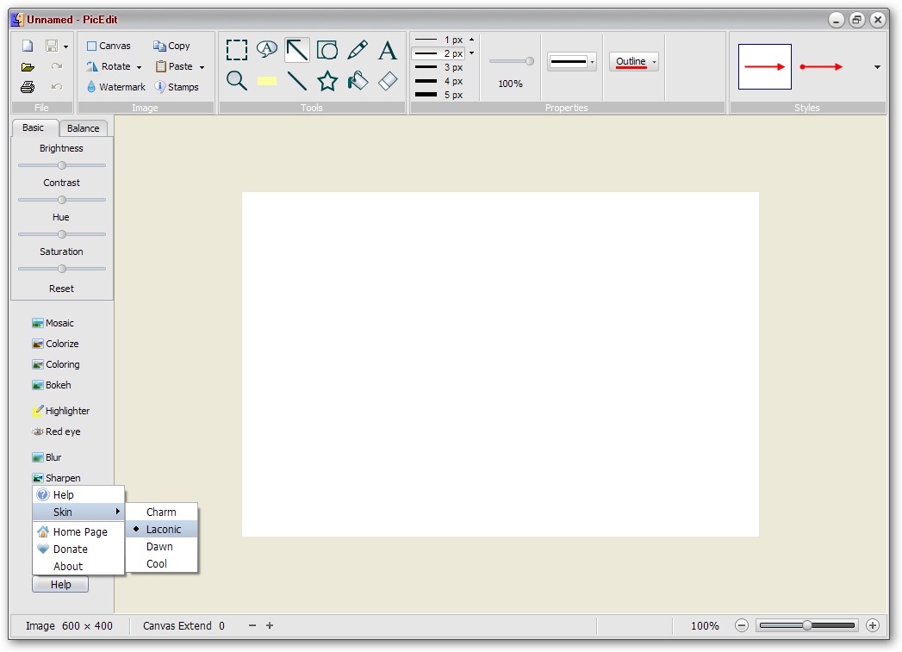Apply the Cool skin
Viewport: 902px width, 652px height.
tap(162, 563)
